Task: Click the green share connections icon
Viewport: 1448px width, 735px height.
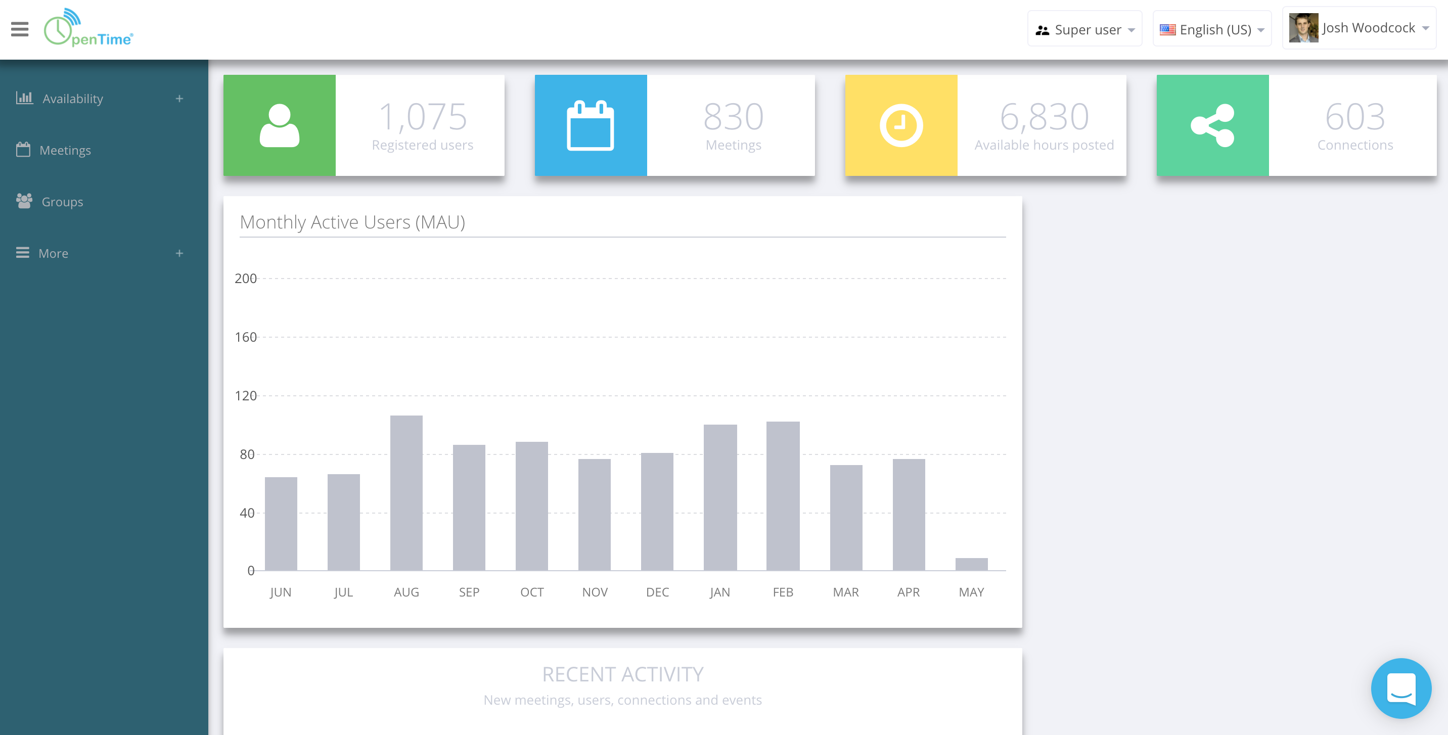Action: (x=1212, y=125)
